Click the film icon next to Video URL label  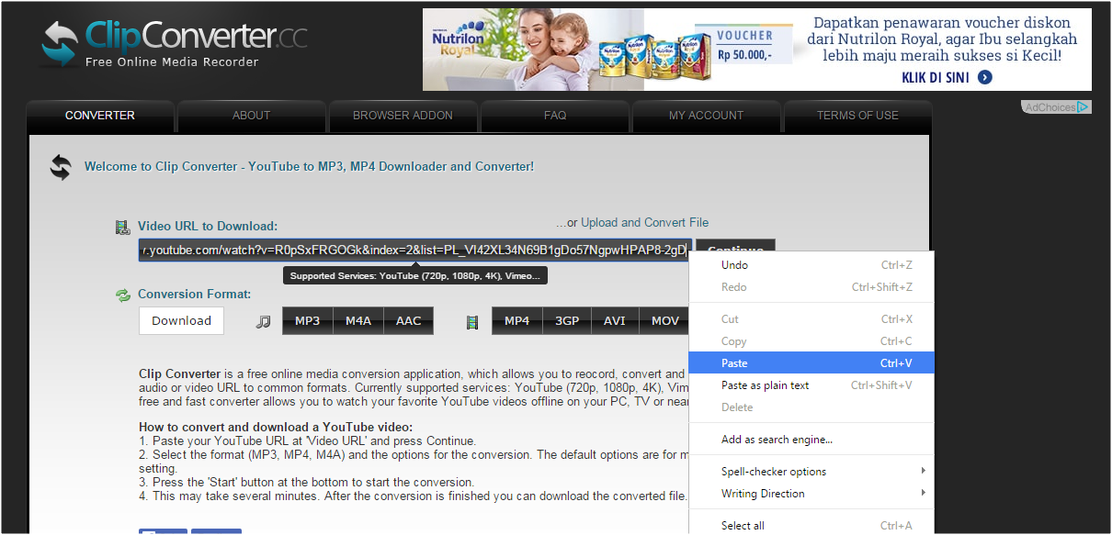pyautogui.click(x=122, y=227)
